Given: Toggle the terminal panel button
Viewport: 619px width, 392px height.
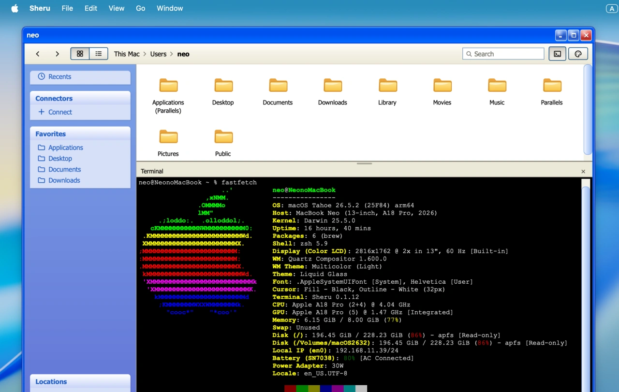Looking at the screenshot, I should click(x=557, y=54).
